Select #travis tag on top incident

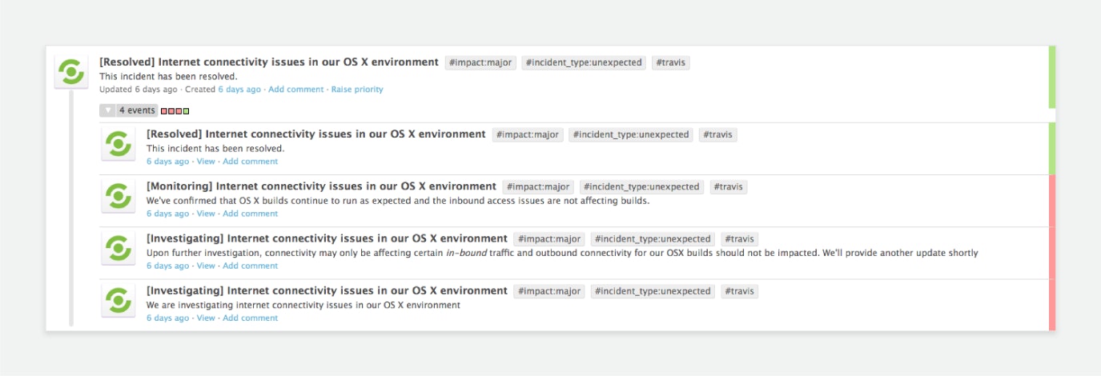[671, 62]
